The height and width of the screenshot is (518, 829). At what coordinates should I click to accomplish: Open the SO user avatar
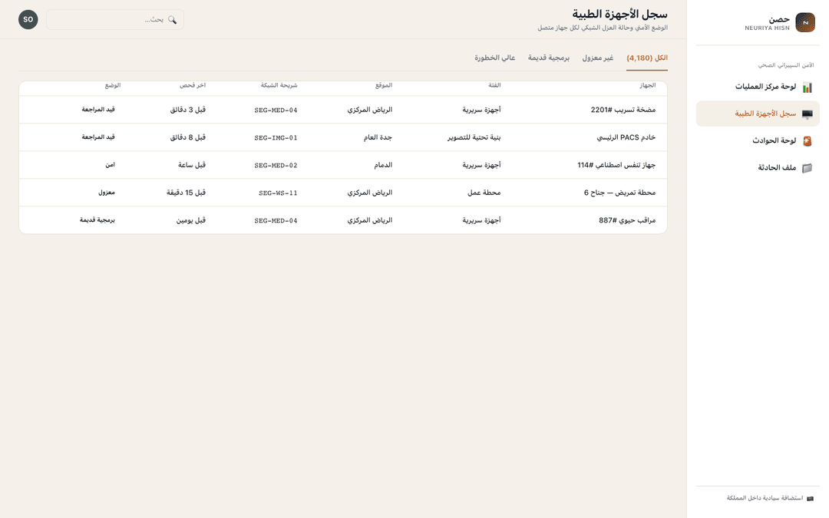point(28,19)
